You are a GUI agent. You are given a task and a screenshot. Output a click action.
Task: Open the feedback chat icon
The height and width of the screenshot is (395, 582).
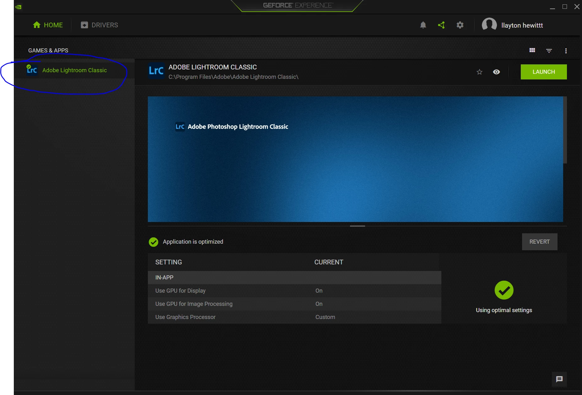559,379
